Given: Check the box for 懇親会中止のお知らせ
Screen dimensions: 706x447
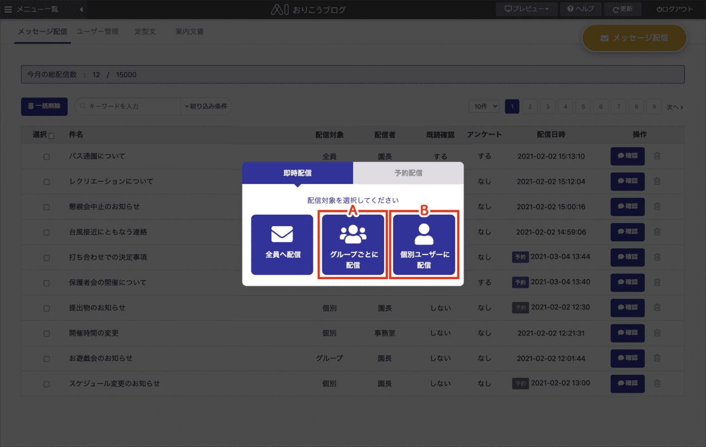Looking at the screenshot, I should (x=46, y=207).
